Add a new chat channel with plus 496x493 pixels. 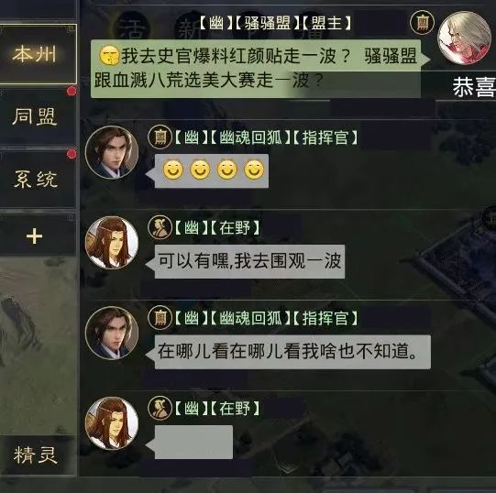click(35, 236)
